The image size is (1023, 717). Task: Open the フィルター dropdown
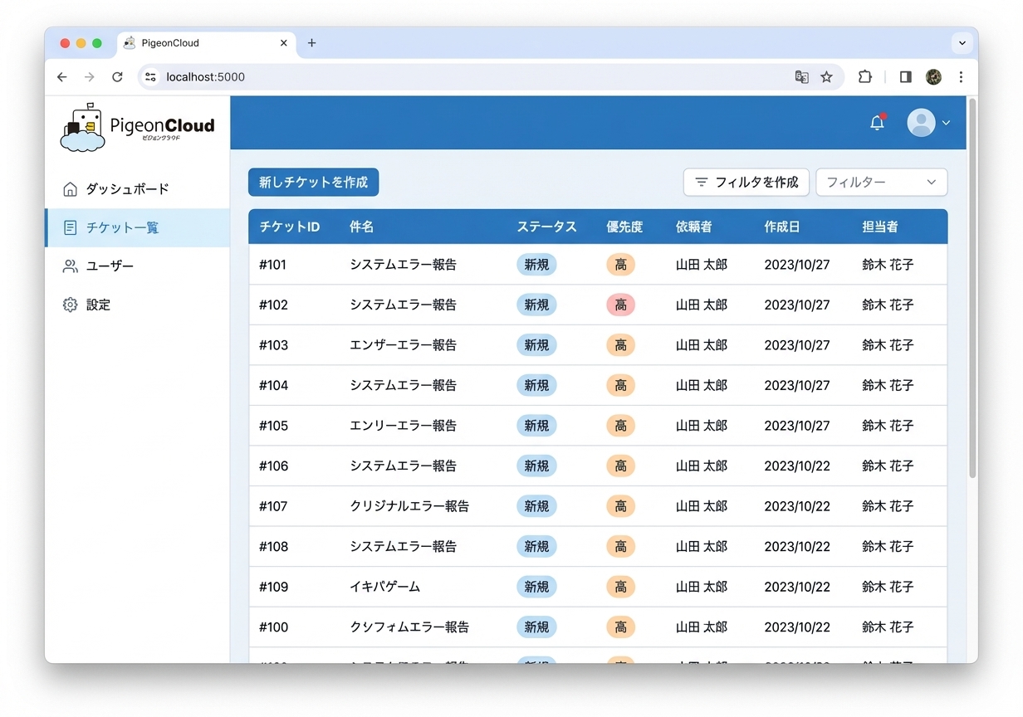[x=881, y=182]
